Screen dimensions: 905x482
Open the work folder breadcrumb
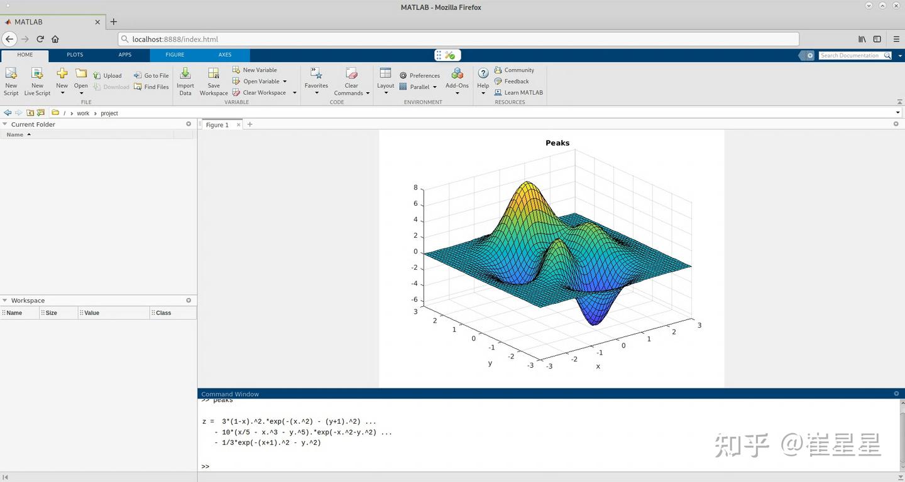[83, 113]
